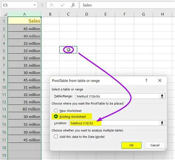Select column G header
The width and height of the screenshot is (175, 160).
[x=143, y=14]
